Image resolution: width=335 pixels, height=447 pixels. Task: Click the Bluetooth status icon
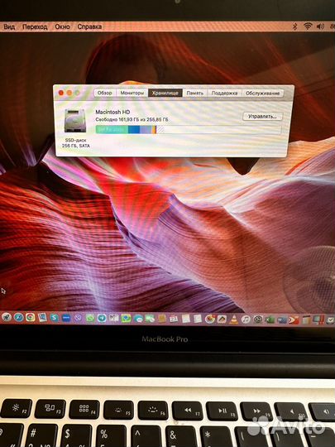[295, 26]
